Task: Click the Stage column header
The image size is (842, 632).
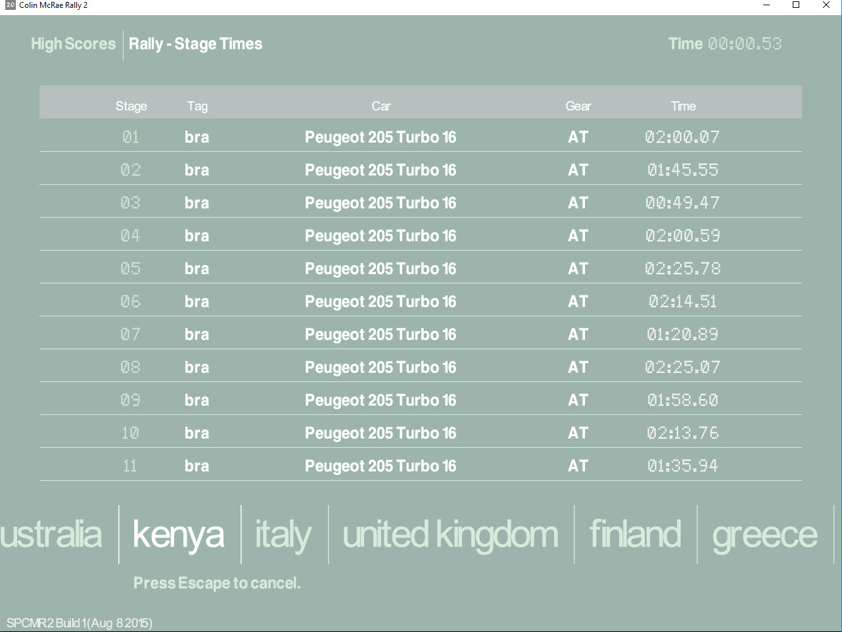Action: (x=131, y=106)
